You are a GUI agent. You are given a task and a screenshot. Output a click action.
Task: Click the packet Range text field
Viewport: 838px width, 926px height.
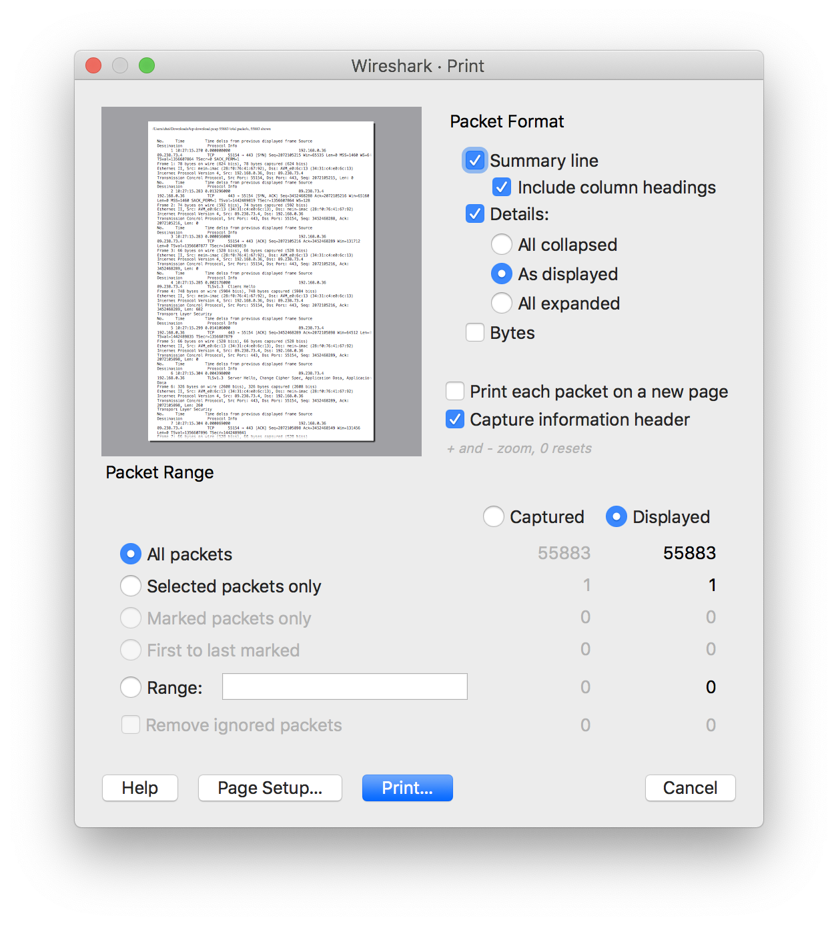click(344, 687)
